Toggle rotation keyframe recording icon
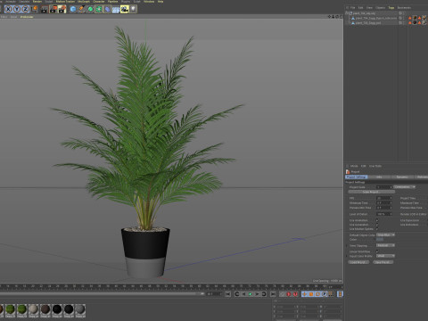Image resolution: width=428 pixels, height=321 pixels. pos(317,294)
